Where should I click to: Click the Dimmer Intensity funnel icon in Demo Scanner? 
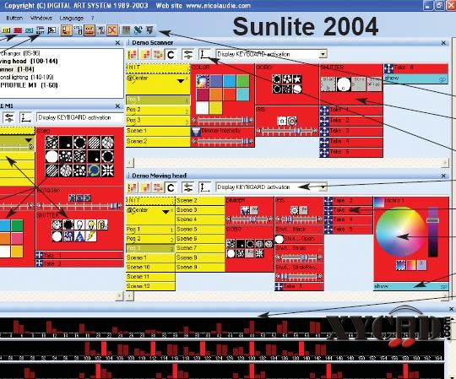(x=196, y=132)
